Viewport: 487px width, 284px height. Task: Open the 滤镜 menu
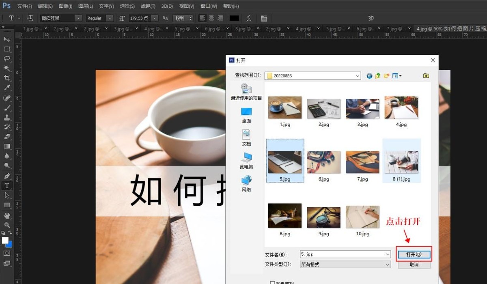(148, 6)
